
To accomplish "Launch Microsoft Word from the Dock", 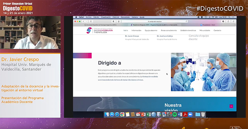I will tap(180, 114).
